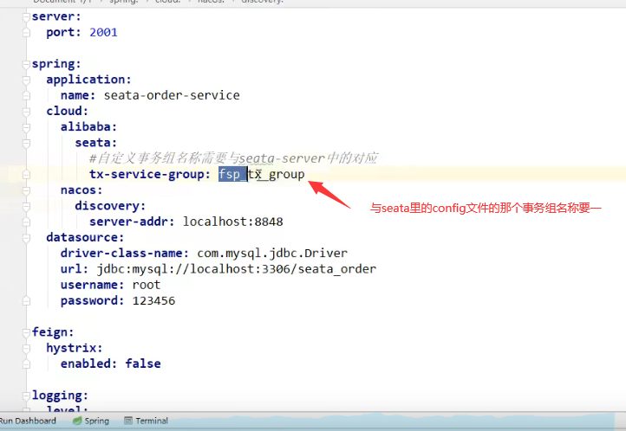The width and height of the screenshot is (626, 431).
Task: Click the port value 2001
Action: 103,32
